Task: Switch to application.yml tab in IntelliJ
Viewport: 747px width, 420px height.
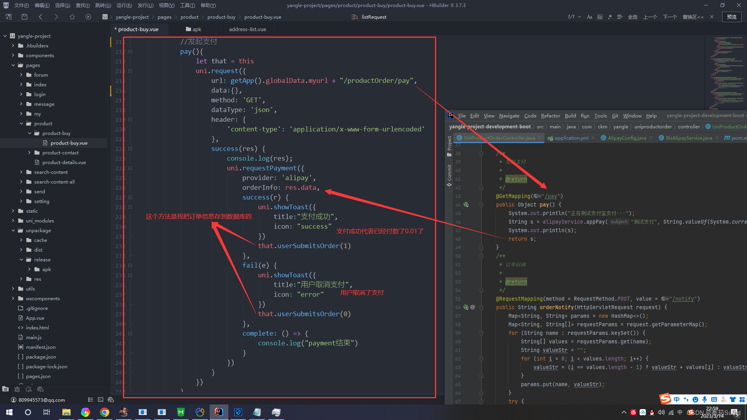Action: (571, 138)
